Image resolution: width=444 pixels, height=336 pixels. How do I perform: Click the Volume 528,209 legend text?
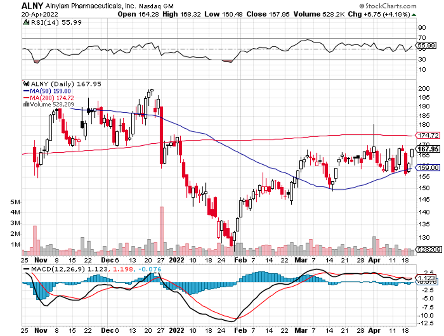pyautogui.click(x=52, y=104)
